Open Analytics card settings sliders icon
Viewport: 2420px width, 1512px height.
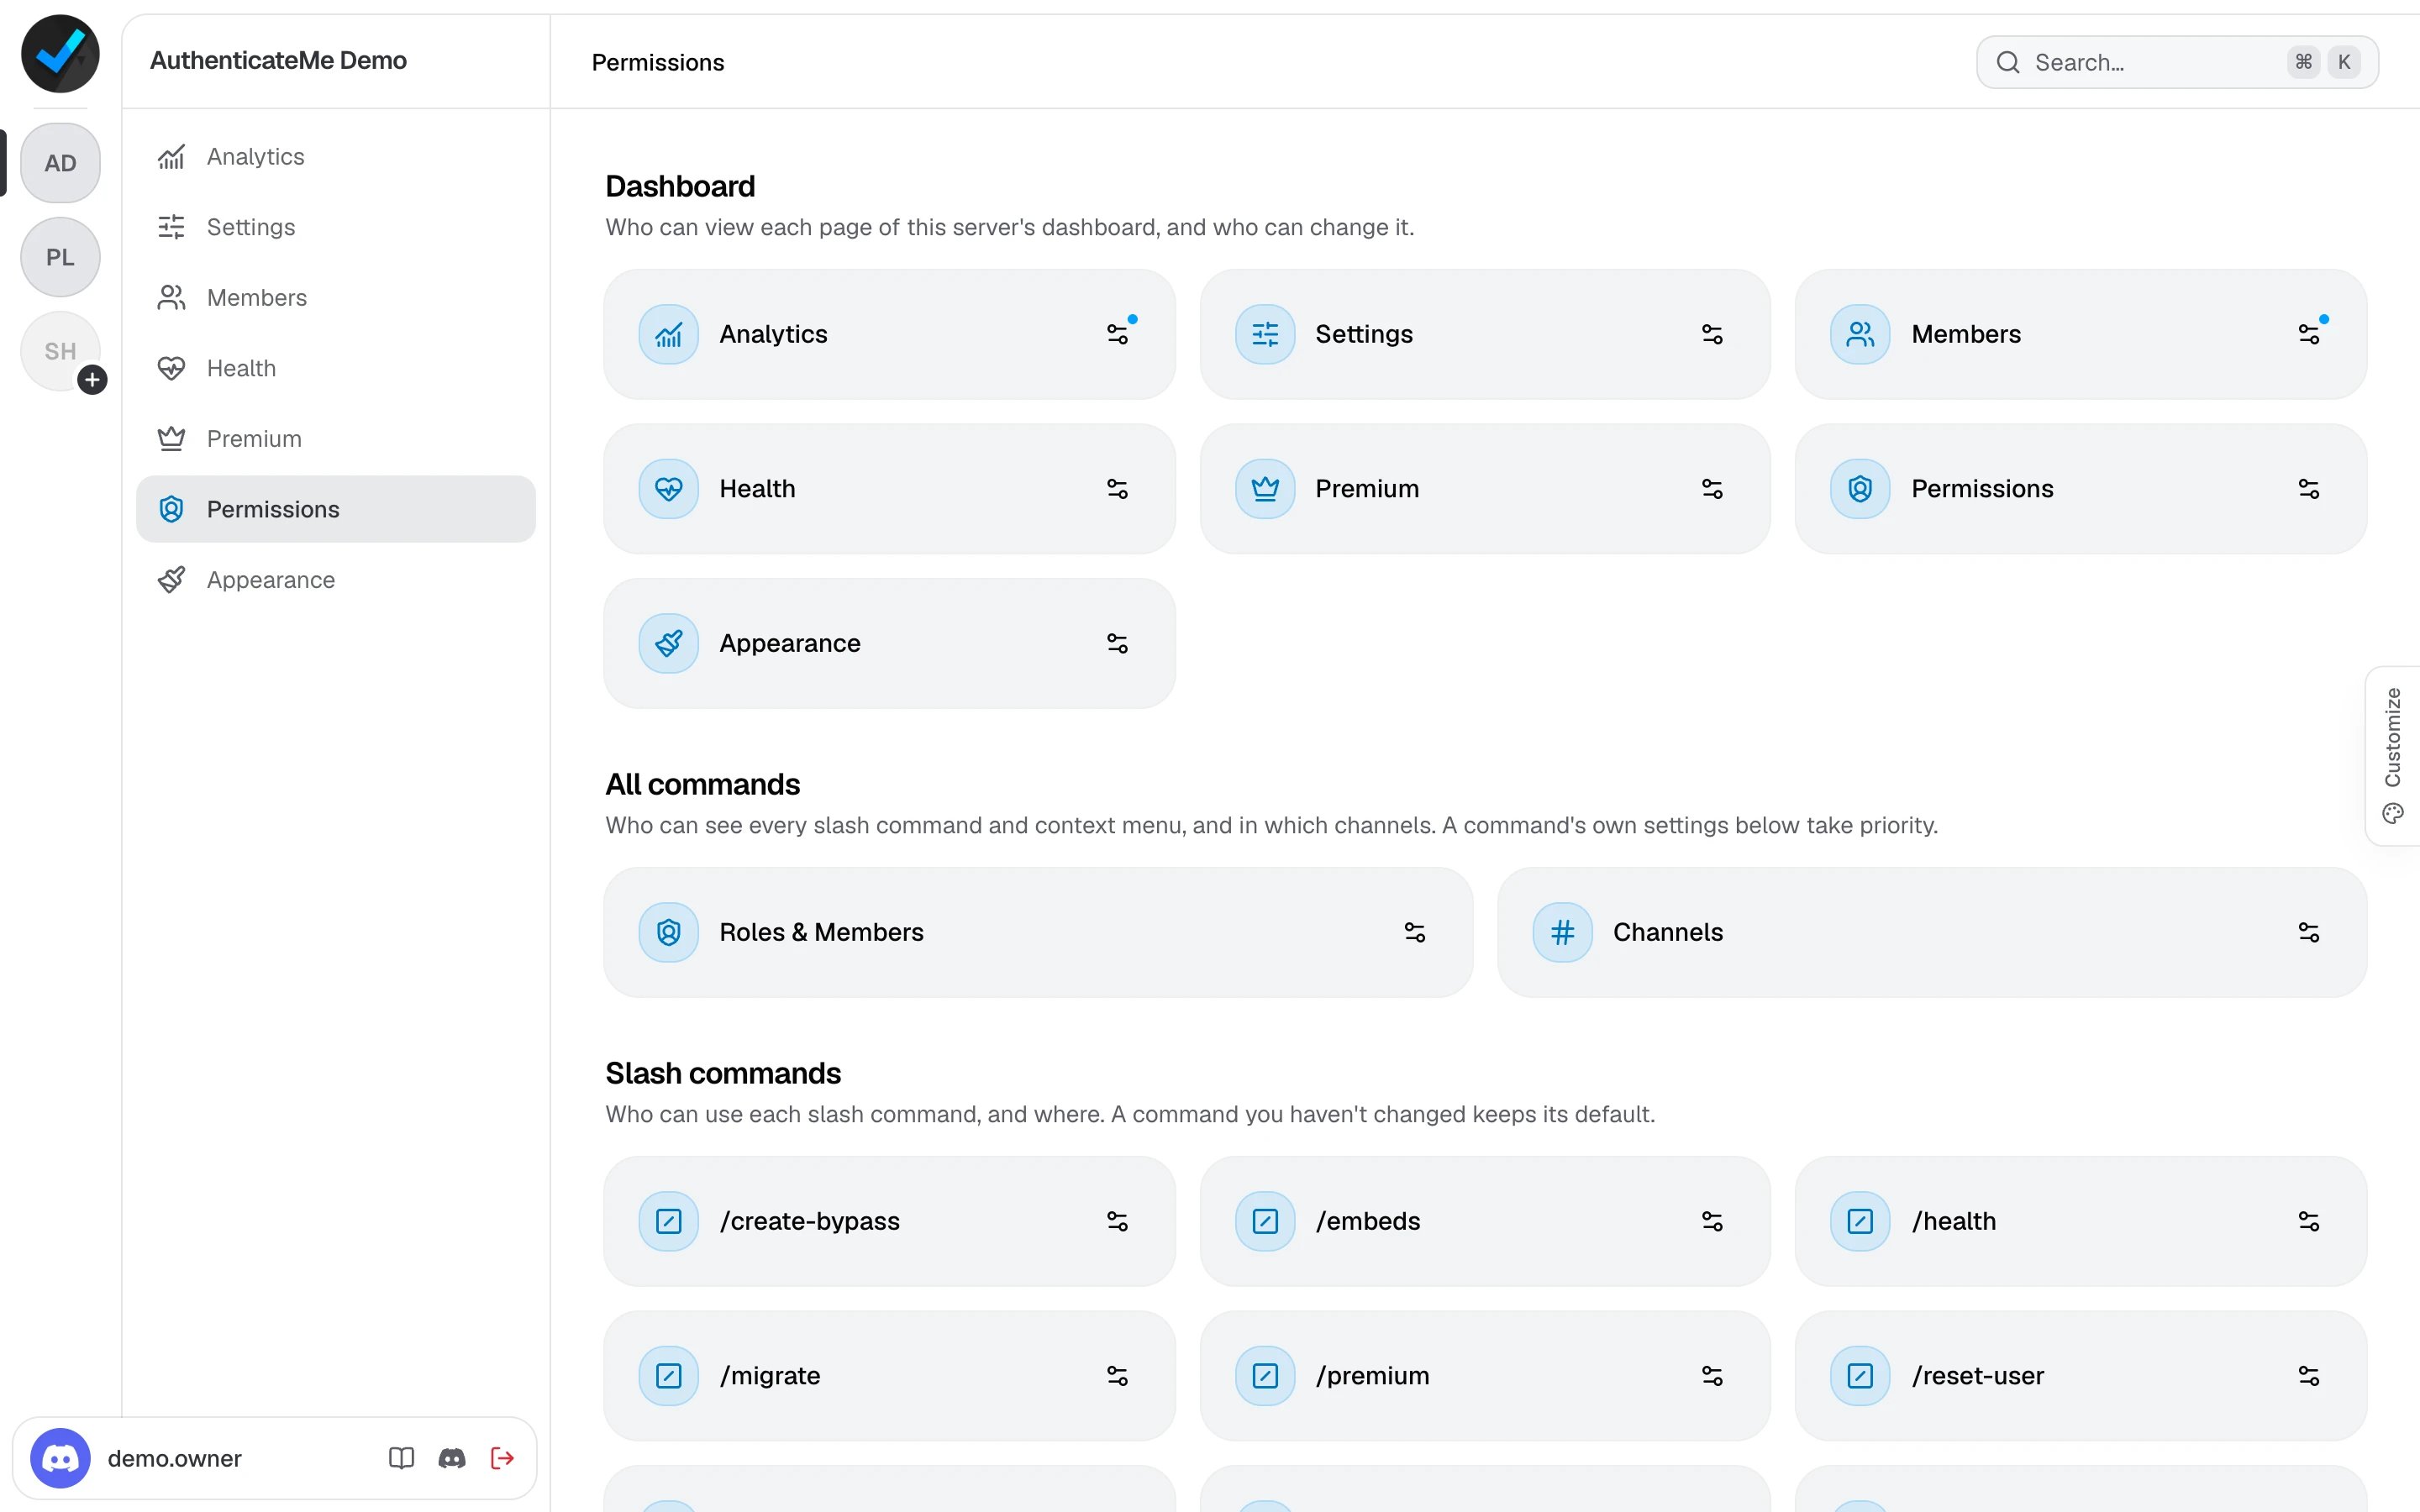click(1117, 334)
